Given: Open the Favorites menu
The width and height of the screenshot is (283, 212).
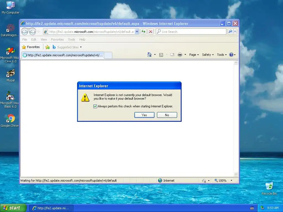Looking at the screenshot, I should [57, 39].
